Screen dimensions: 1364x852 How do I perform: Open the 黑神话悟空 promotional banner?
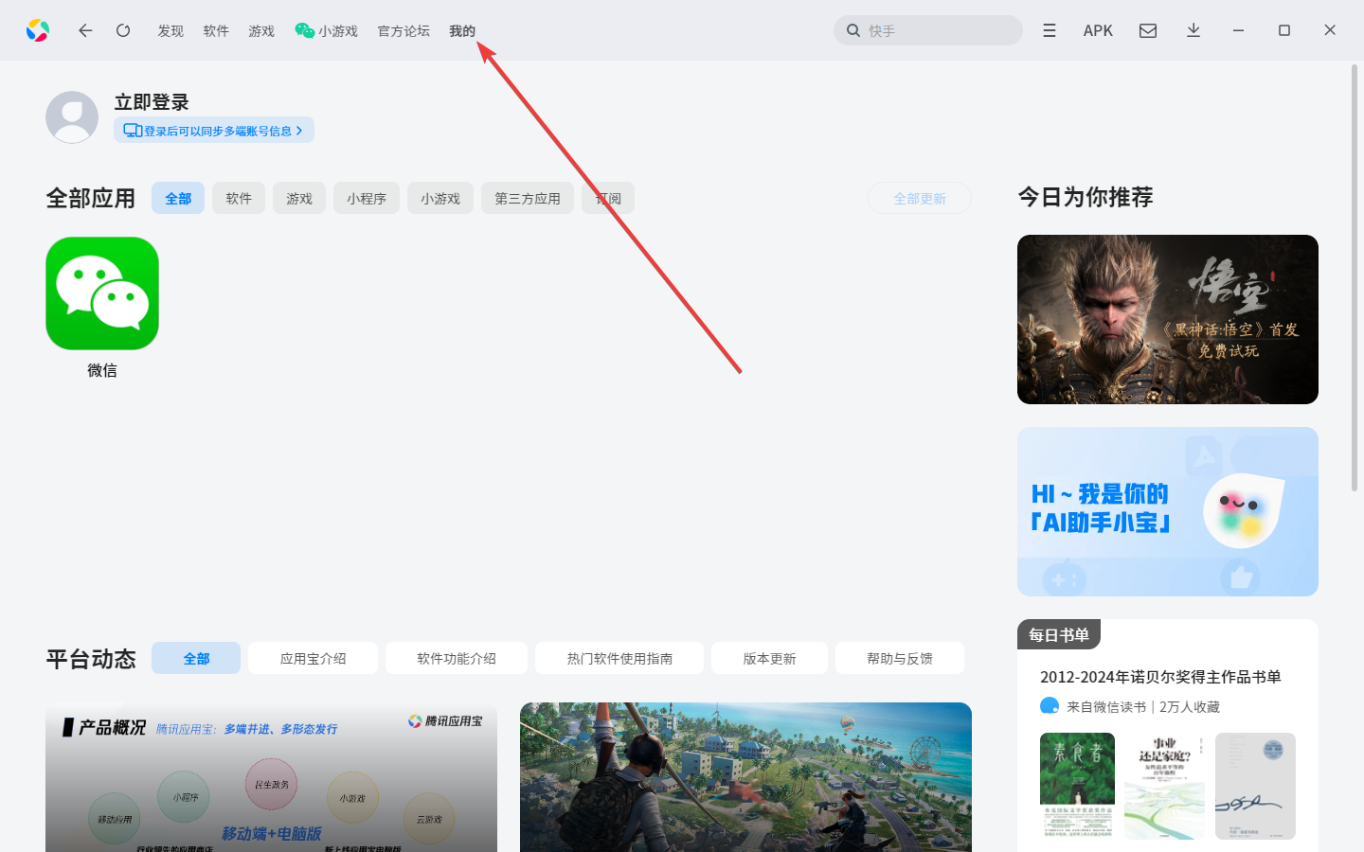tap(1167, 319)
